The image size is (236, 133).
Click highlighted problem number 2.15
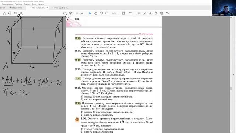point(78,60)
